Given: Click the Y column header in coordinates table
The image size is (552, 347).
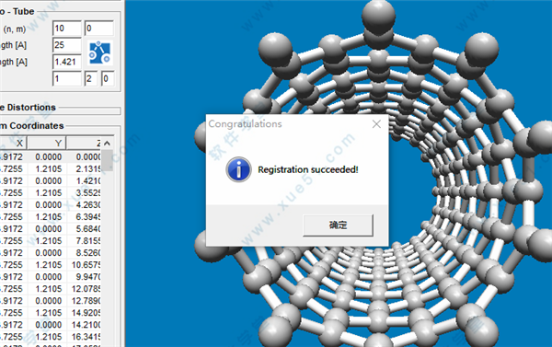Looking at the screenshot, I should coord(47,143).
